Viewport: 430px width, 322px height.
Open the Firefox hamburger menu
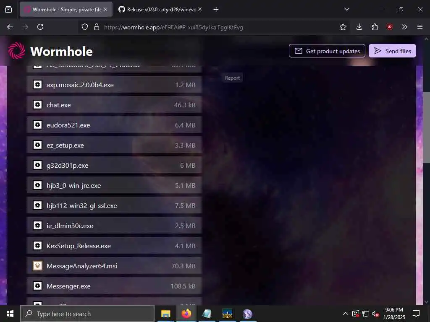(420, 27)
